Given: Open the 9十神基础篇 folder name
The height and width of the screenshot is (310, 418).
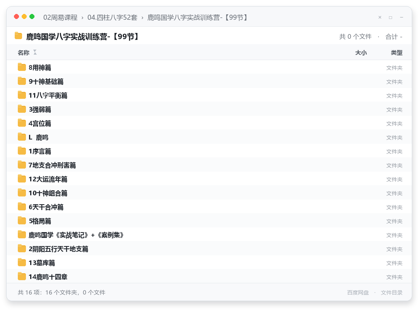Looking at the screenshot, I should (46, 81).
